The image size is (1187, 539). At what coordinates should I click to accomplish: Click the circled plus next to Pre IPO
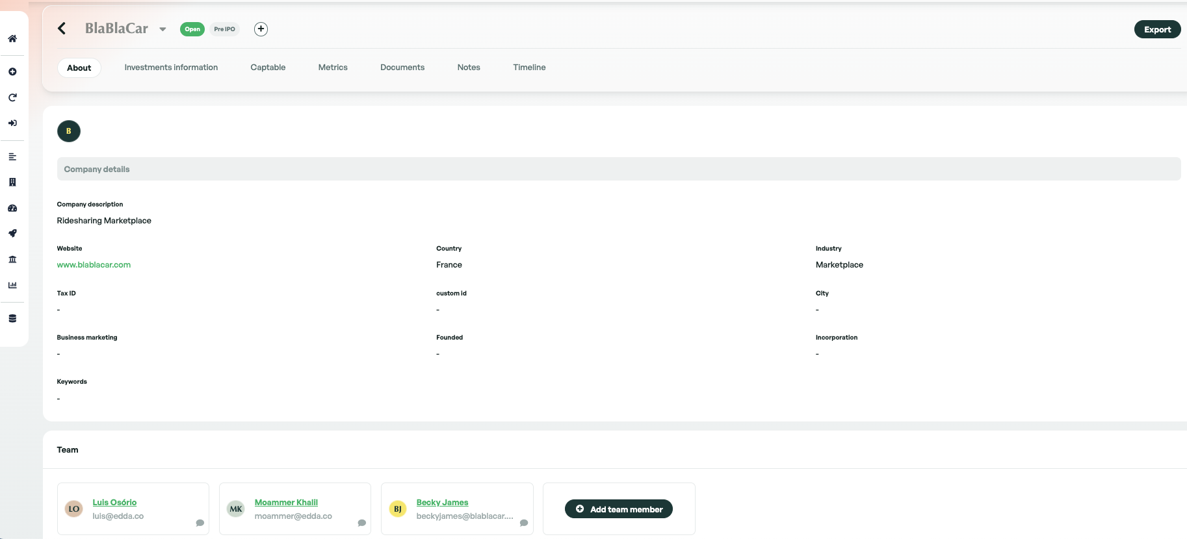(261, 29)
